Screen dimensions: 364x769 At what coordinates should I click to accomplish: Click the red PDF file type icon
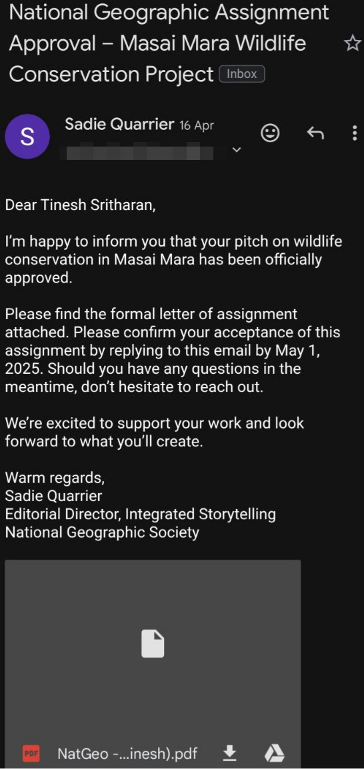[x=31, y=753]
